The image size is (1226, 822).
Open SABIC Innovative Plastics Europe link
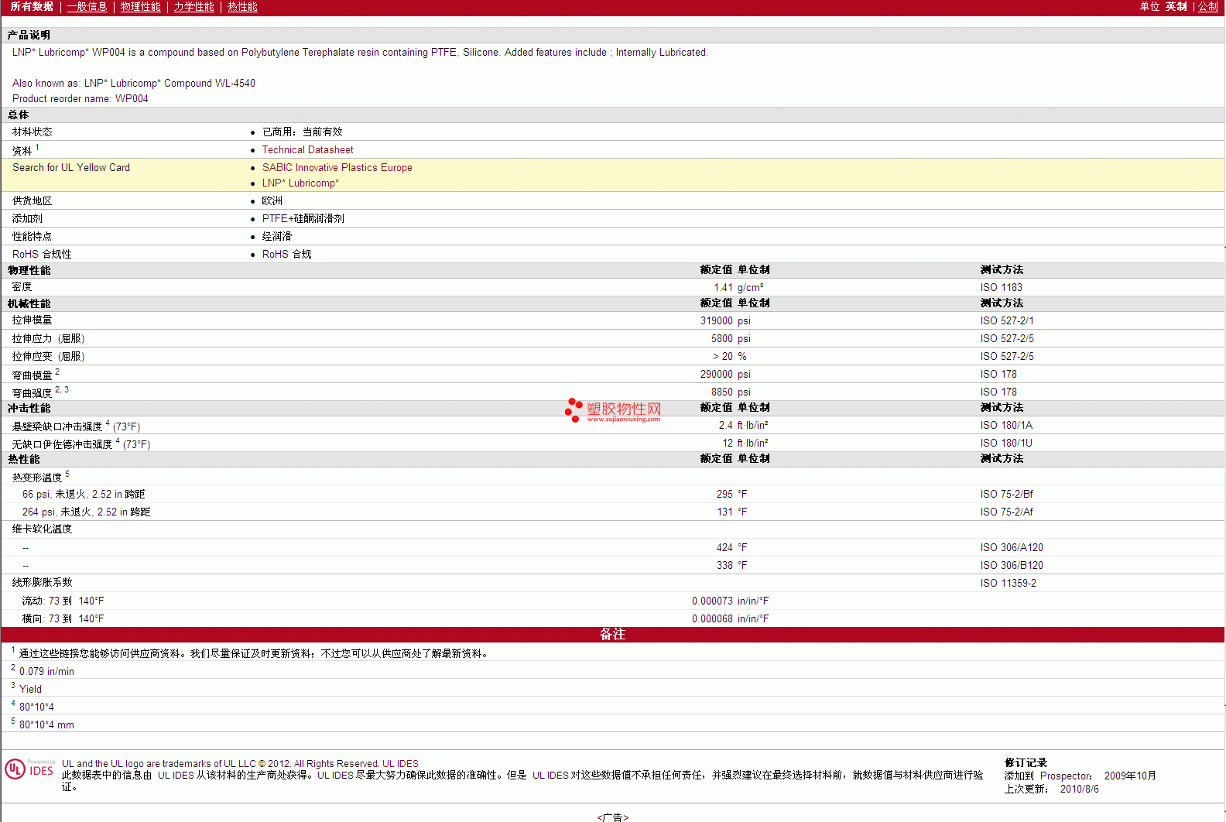(337, 168)
